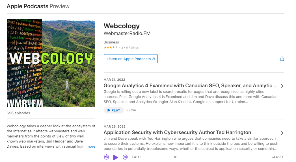Skip forward 30 seconds
The width and height of the screenshot is (296, 162).
pos(125,157)
